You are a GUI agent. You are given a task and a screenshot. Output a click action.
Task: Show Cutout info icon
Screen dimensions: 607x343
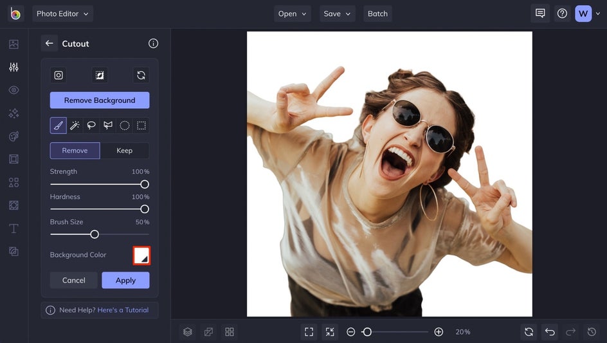coord(153,43)
